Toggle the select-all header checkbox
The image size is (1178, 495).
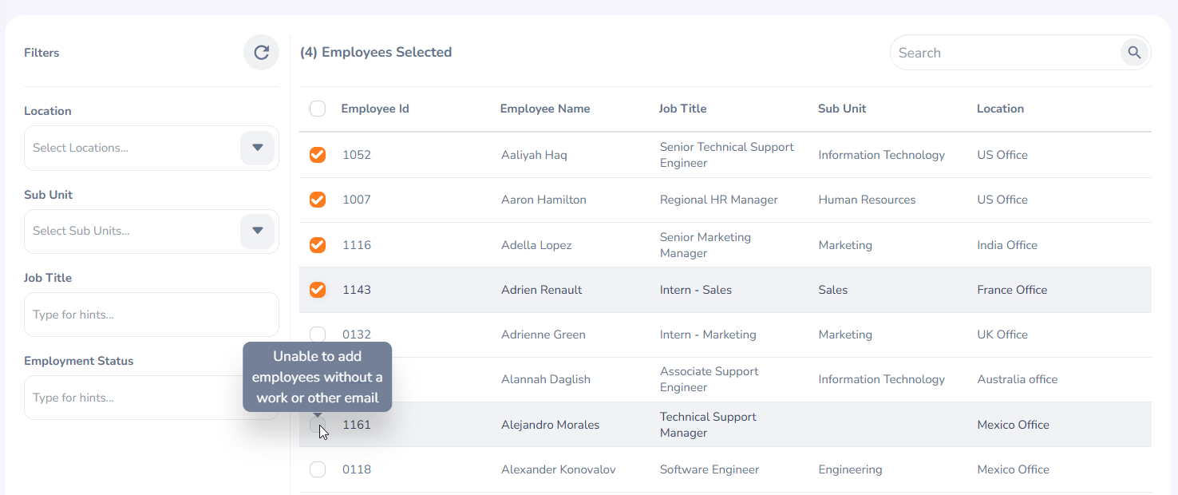(x=318, y=109)
